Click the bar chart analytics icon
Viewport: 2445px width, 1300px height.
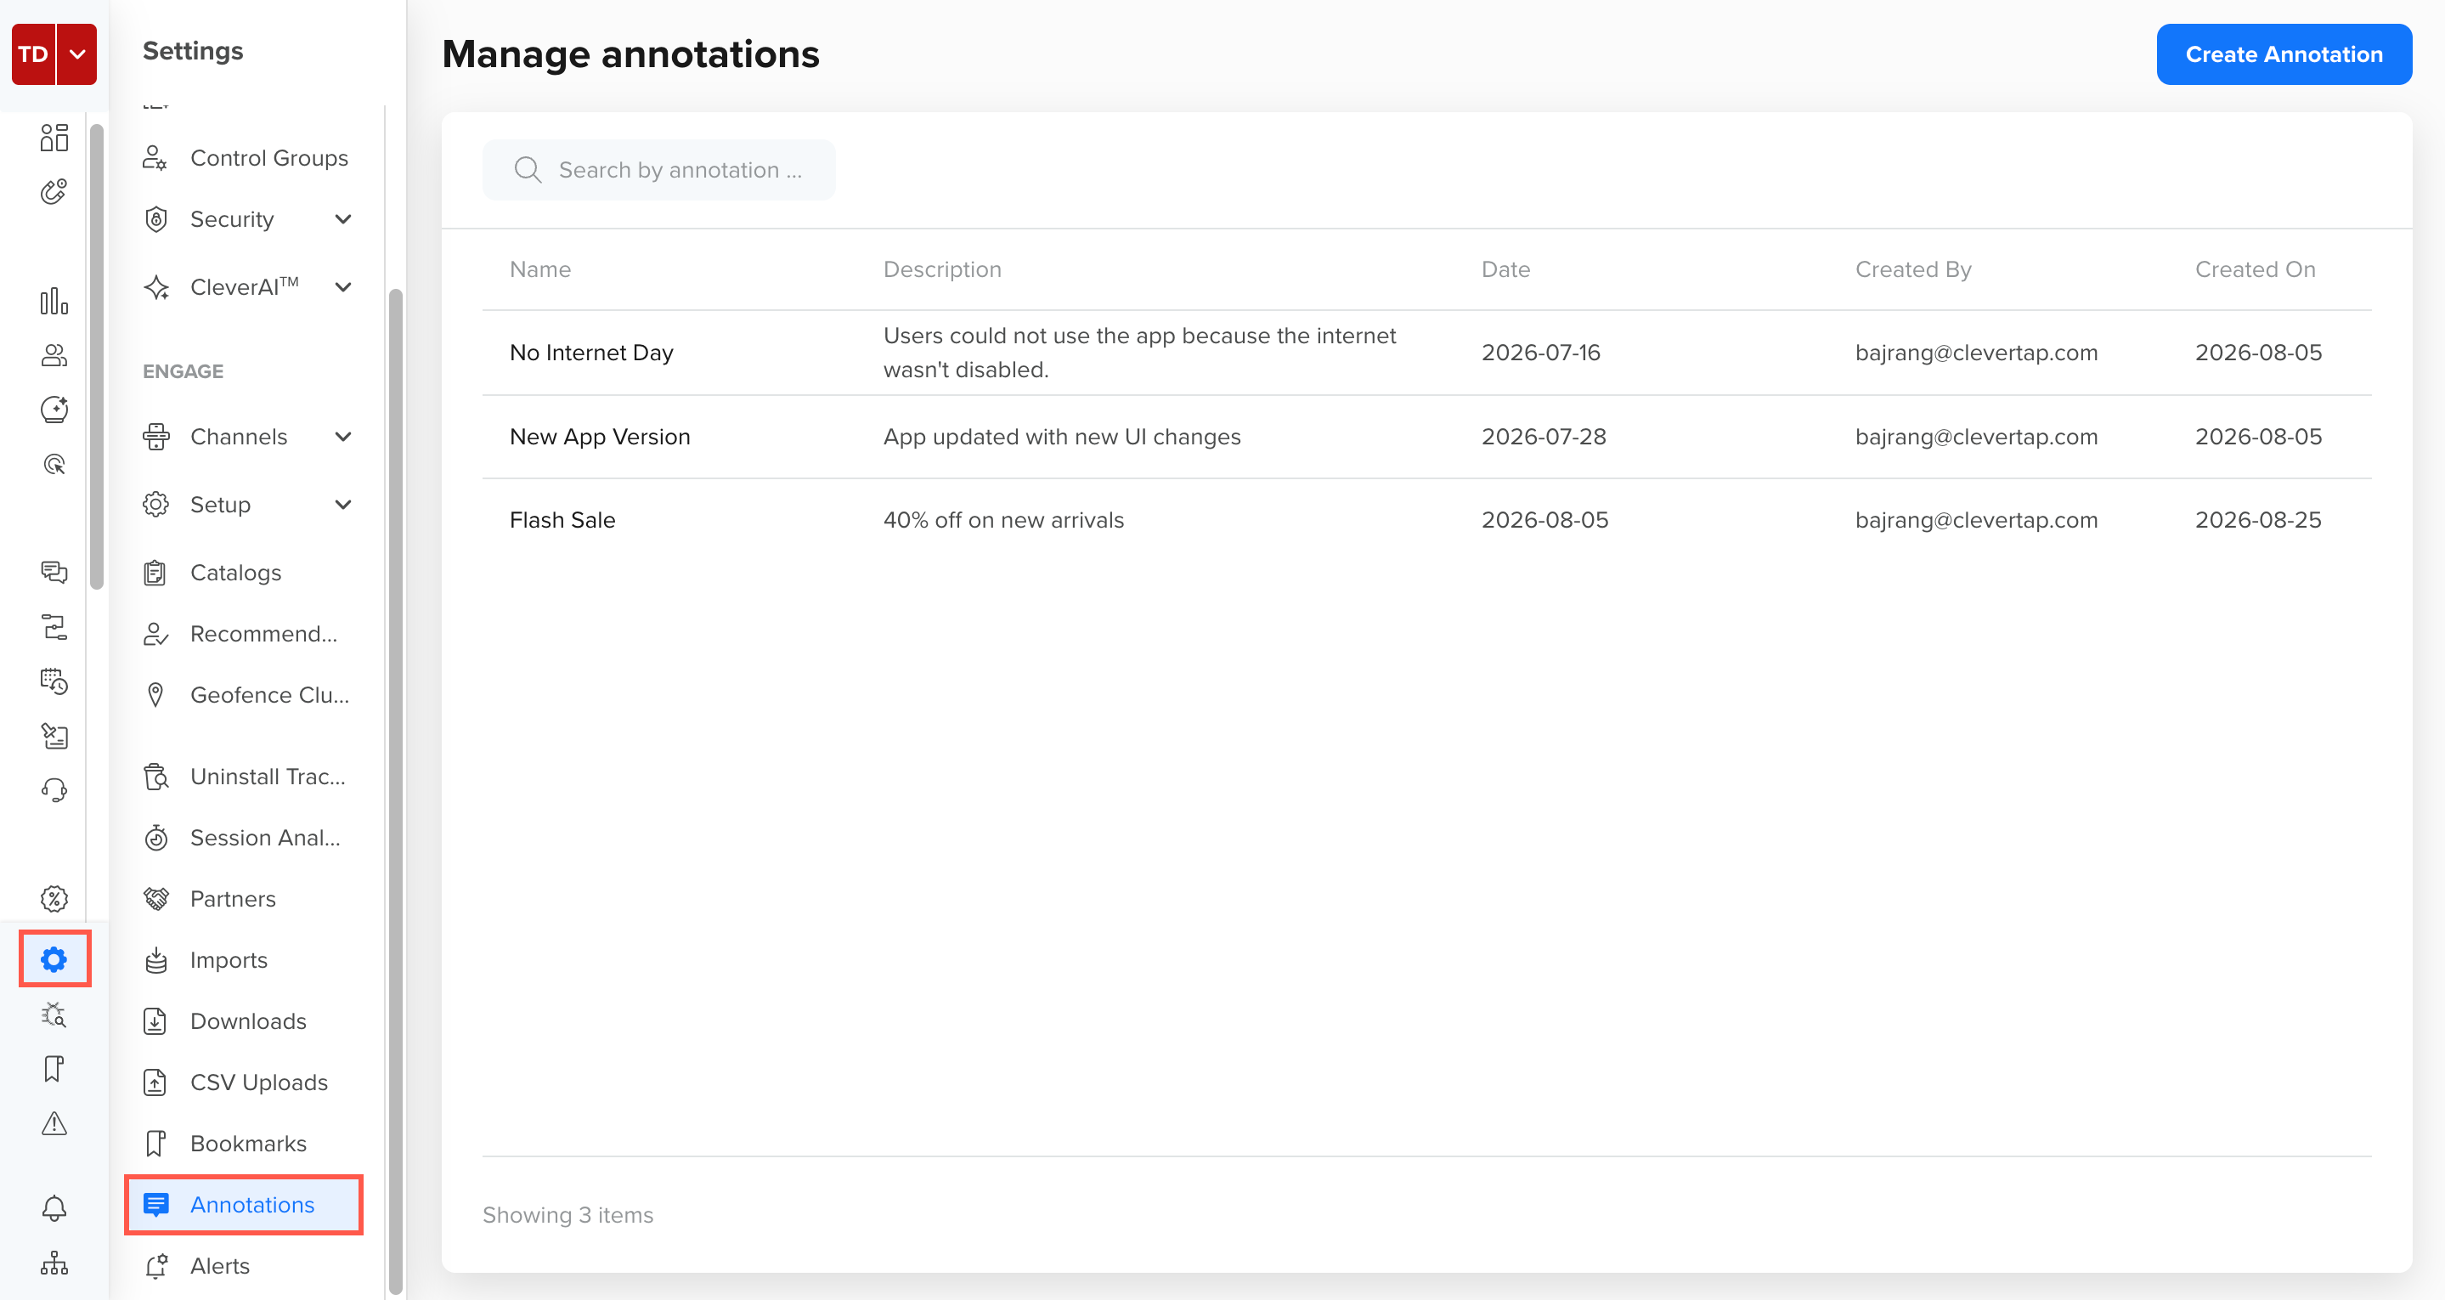(54, 301)
